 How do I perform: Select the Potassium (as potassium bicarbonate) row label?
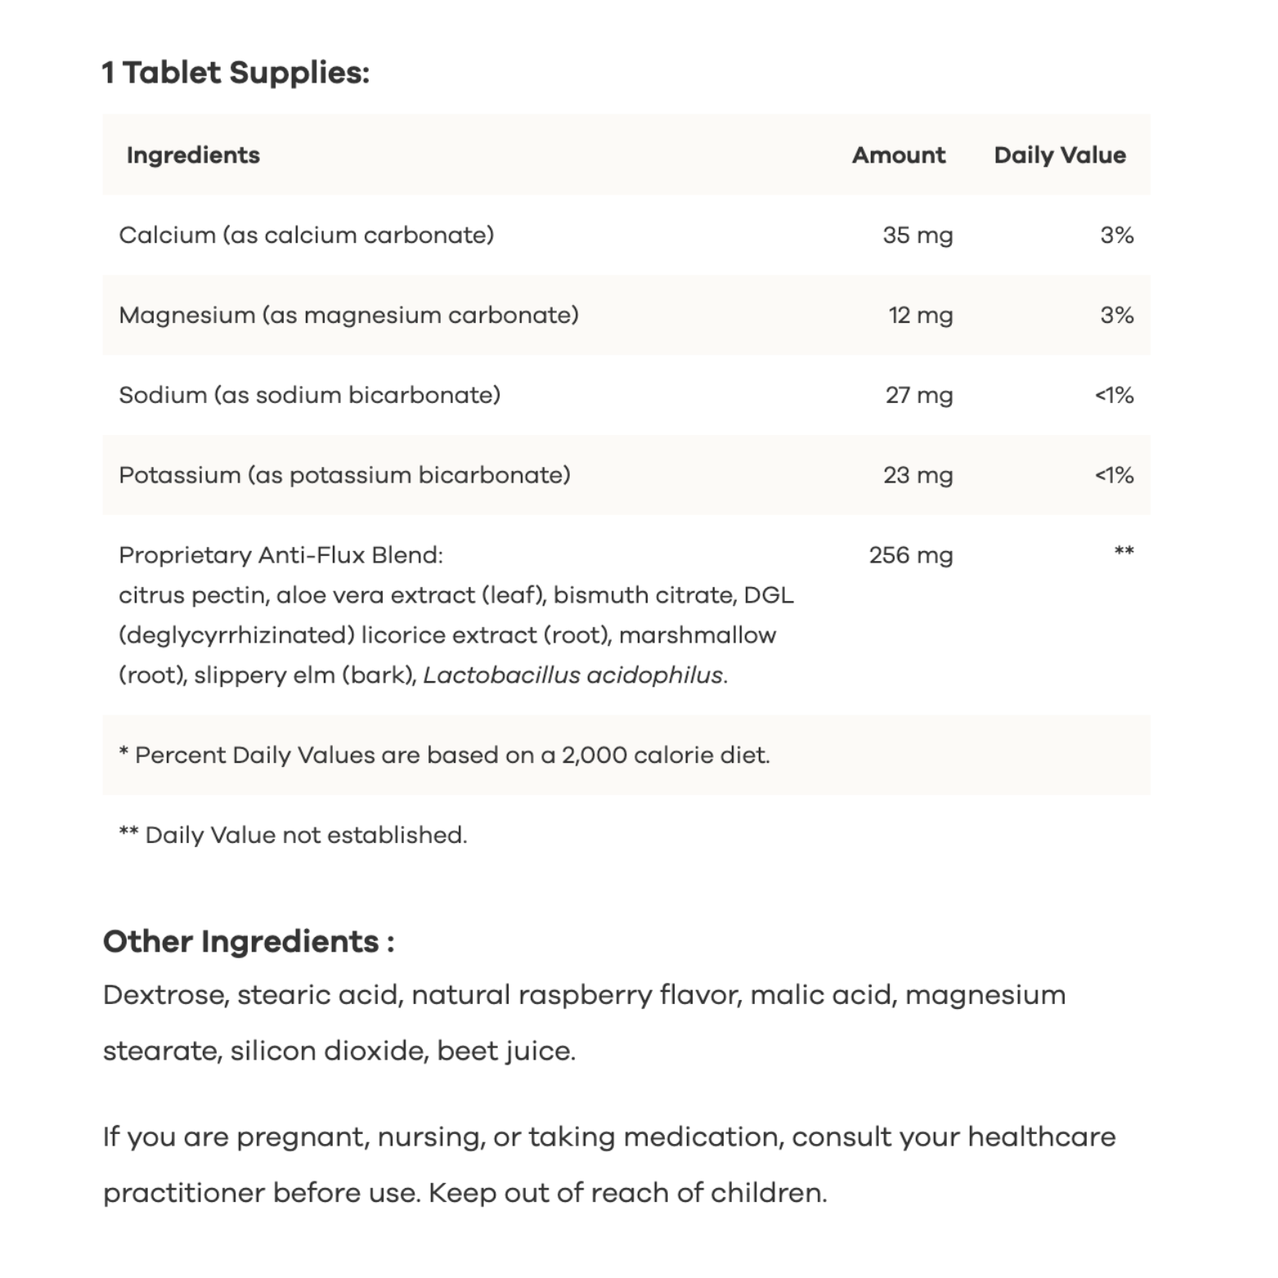344,475
